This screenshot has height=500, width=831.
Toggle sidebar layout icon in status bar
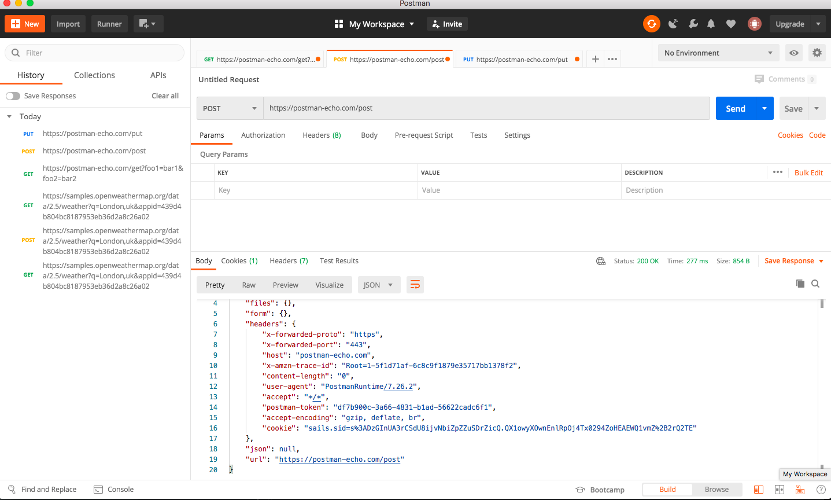coord(759,490)
